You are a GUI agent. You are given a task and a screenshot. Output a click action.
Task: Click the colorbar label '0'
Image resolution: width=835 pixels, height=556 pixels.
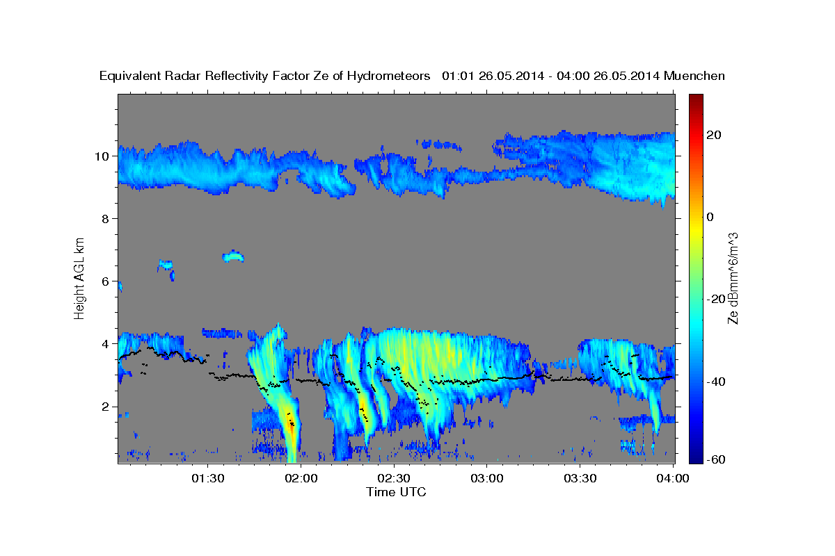pos(710,217)
